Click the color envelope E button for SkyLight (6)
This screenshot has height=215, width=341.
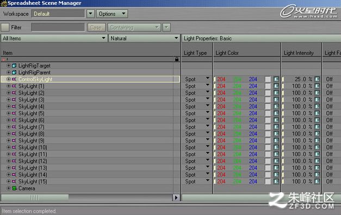[276, 120]
